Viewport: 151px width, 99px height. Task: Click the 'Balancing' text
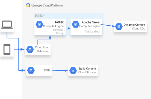tap(43, 51)
